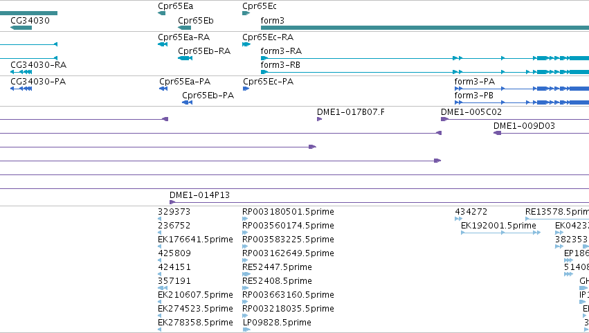
Task: Click the Cpr65Ec-RA transcript label
Action: pyautogui.click(x=268, y=37)
